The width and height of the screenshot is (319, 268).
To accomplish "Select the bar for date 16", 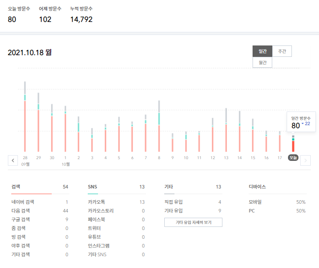I will pos(266,141).
